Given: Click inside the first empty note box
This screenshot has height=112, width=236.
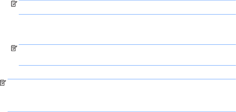Looking at the screenshot, I should point(127,7).
